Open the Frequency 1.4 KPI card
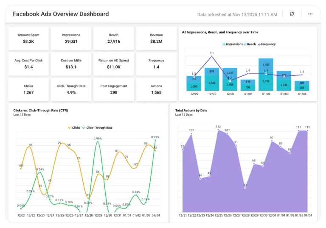326x228 pixels. tap(156, 64)
